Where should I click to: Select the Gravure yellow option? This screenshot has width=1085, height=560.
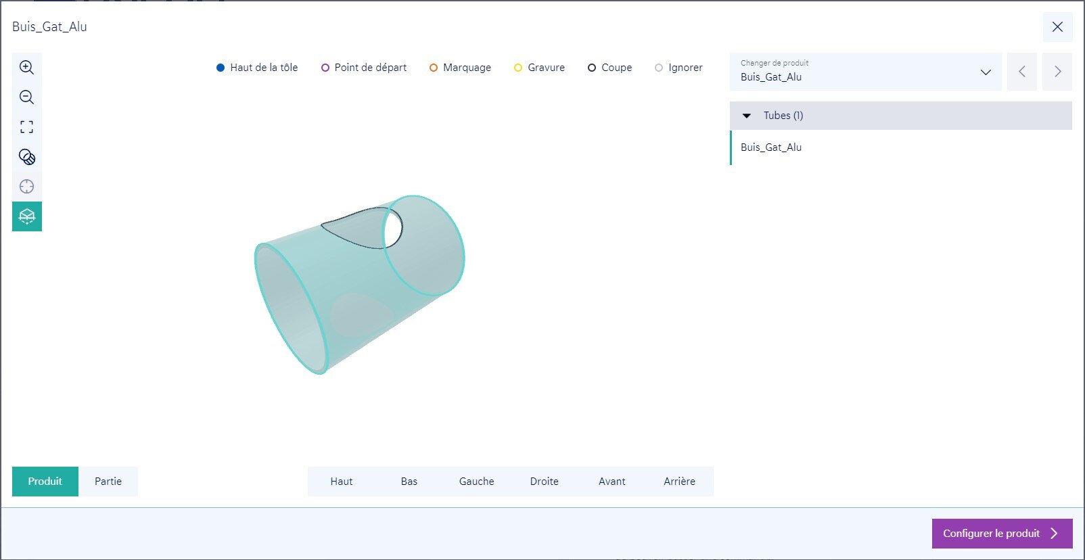pos(539,68)
